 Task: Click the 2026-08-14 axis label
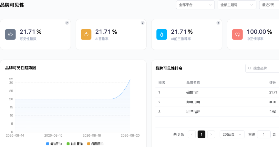(15, 136)
